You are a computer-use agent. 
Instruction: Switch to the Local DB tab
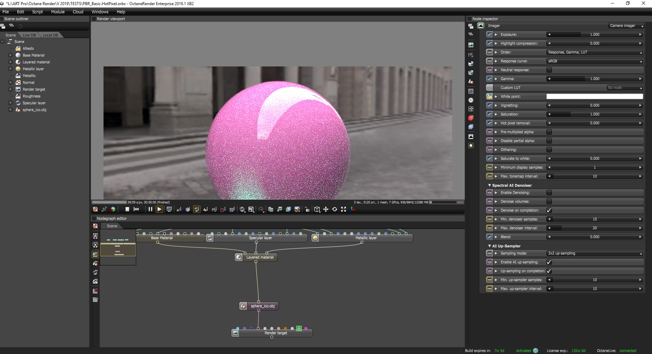[x=50, y=35]
